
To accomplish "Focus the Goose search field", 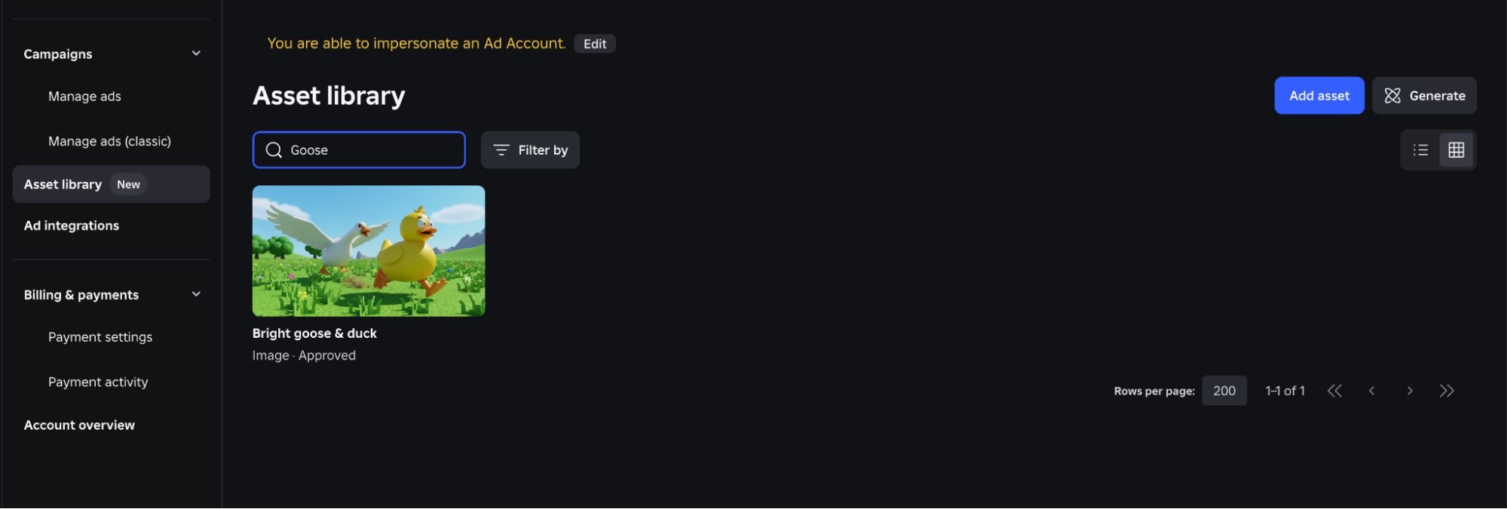I will [x=359, y=150].
